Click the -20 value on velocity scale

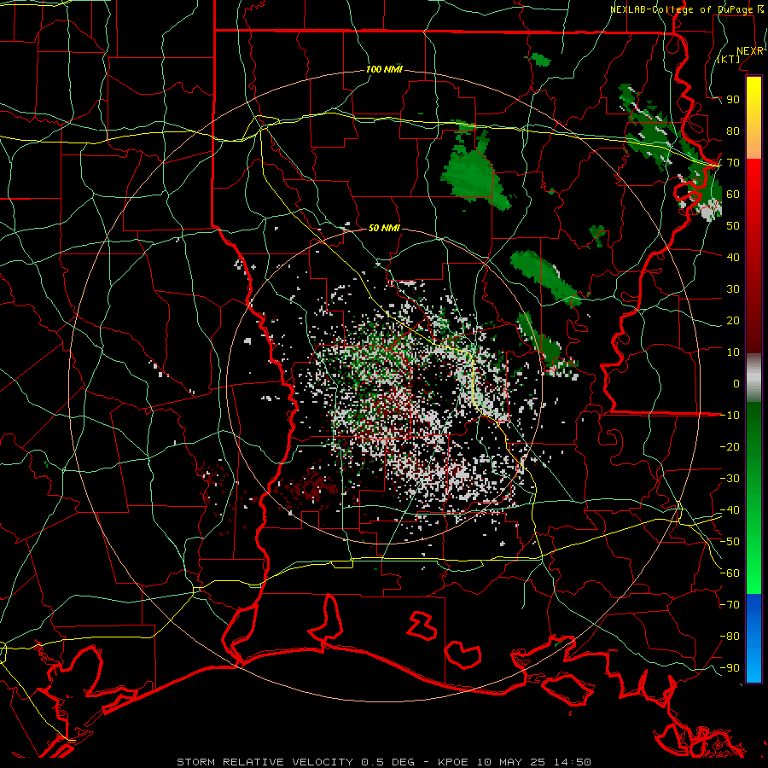click(730, 446)
